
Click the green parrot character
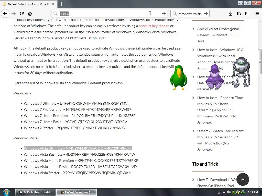click(x=179, y=78)
